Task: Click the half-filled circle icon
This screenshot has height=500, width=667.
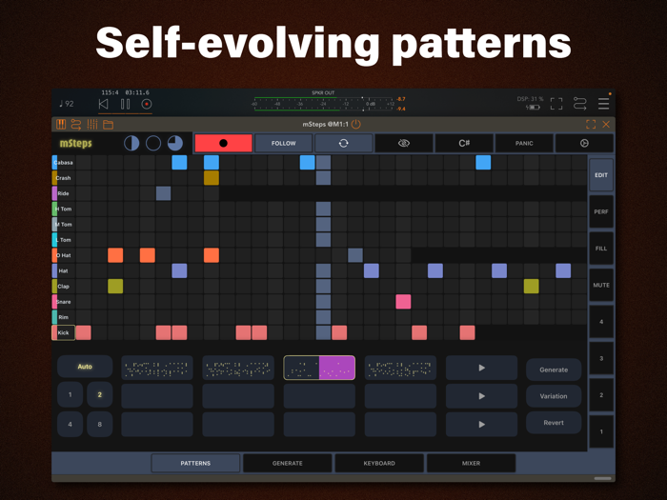Action: [x=131, y=143]
